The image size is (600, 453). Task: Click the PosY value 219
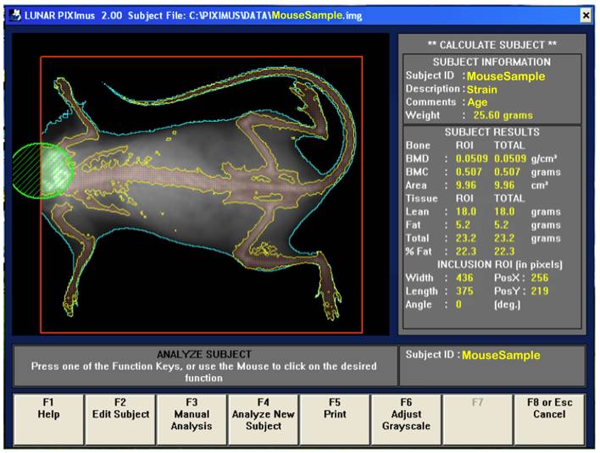click(540, 291)
